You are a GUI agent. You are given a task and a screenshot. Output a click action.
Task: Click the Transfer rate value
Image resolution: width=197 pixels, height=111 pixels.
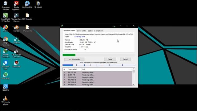[x=85, y=44]
